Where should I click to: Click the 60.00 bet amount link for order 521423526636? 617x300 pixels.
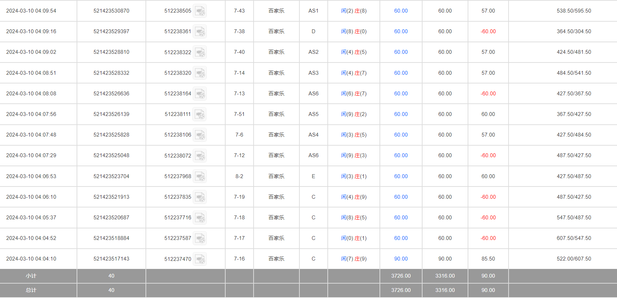401,94
